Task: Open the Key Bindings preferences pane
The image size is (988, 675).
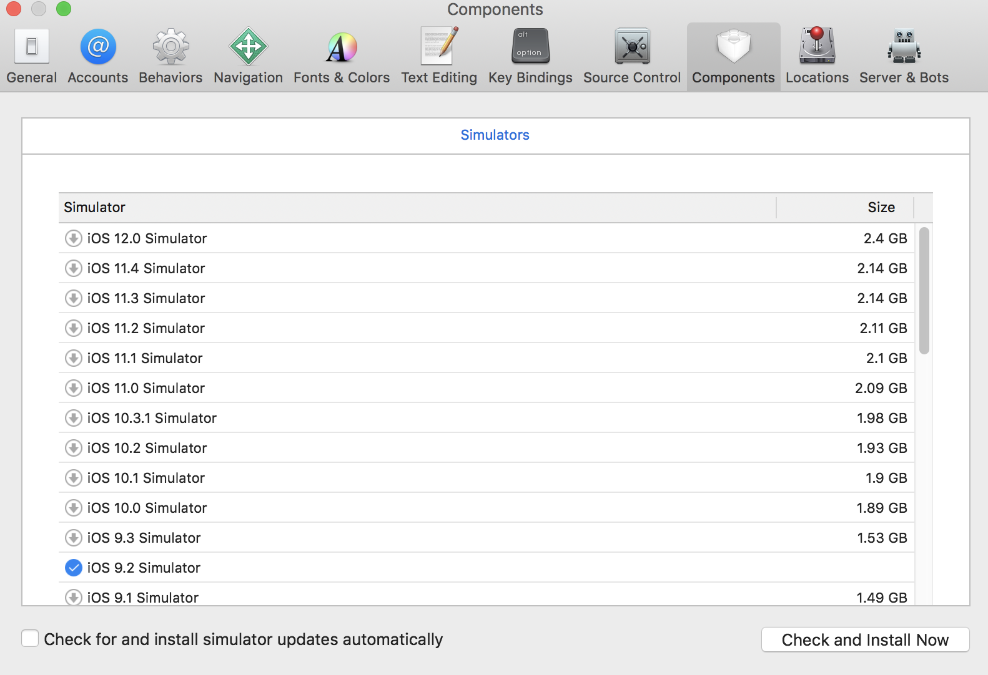Action: click(530, 57)
